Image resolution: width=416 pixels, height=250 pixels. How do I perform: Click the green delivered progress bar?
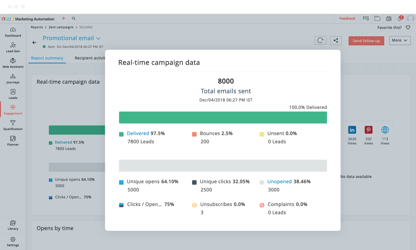pyautogui.click(x=223, y=117)
